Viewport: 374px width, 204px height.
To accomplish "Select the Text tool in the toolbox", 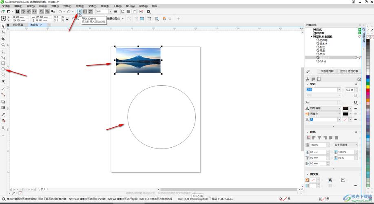I will tap(3, 82).
